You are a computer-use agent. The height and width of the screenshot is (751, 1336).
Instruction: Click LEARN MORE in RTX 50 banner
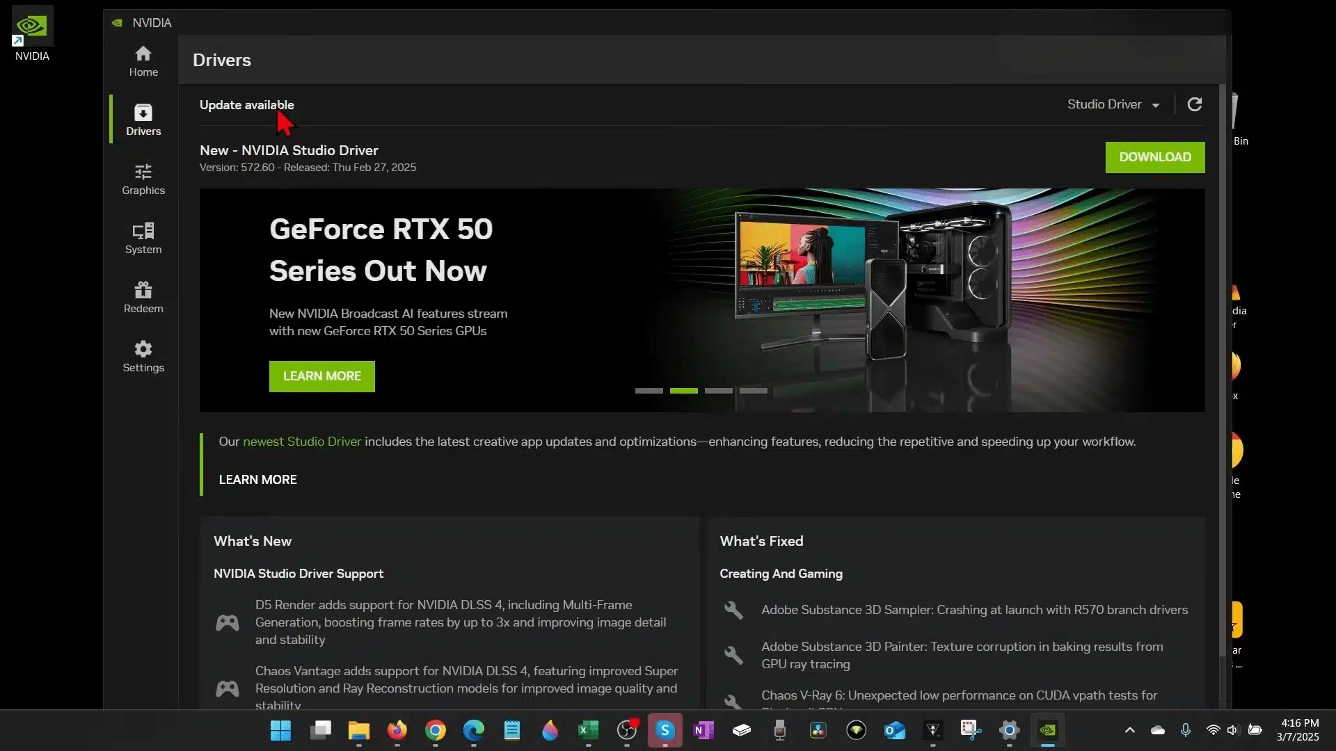pyautogui.click(x=321, y=376)
